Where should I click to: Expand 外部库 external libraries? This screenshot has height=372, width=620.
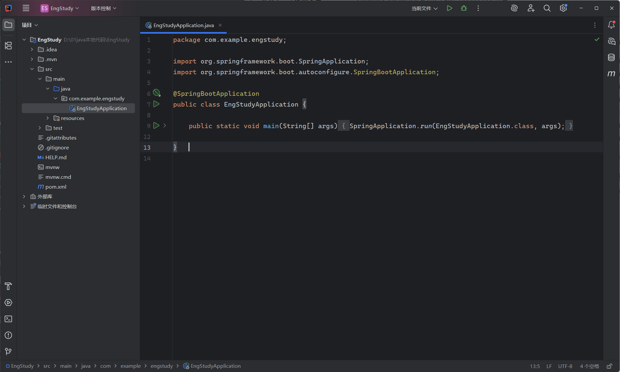(24, 196)
